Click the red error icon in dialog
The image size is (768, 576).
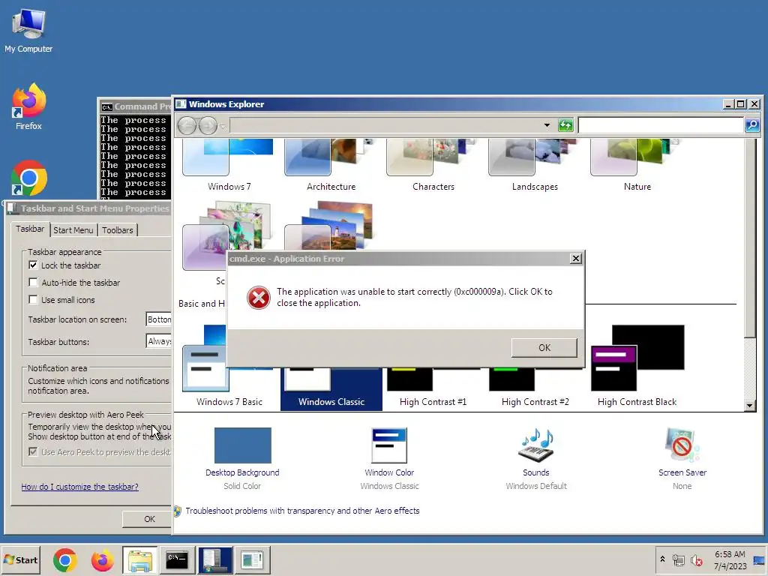point(259,298)
